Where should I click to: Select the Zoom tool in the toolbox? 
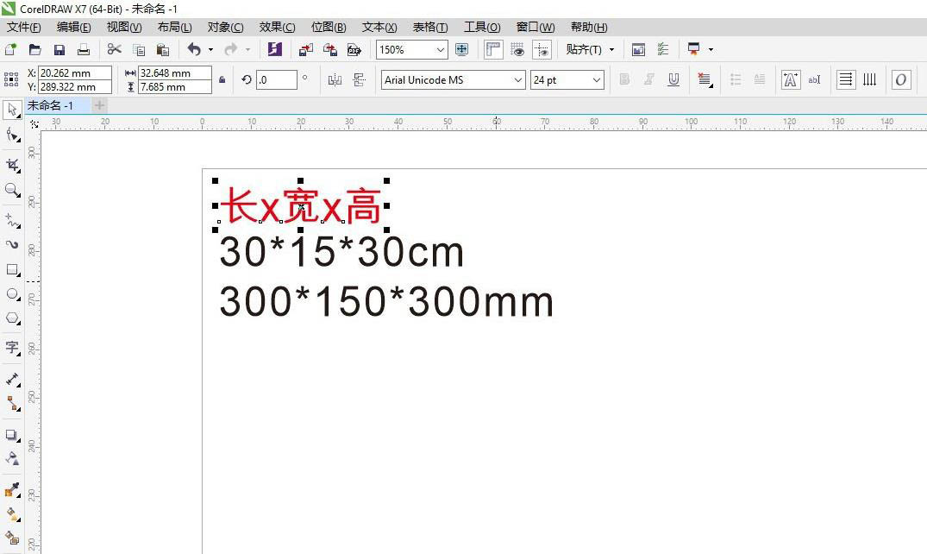pos(13,191)
